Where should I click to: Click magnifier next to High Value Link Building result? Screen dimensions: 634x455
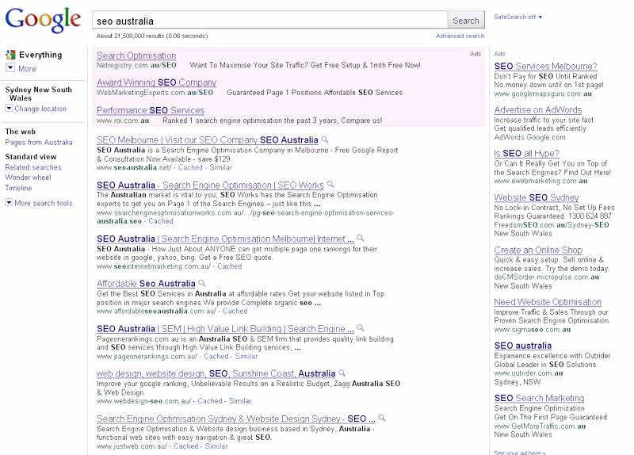click(361, 328)
